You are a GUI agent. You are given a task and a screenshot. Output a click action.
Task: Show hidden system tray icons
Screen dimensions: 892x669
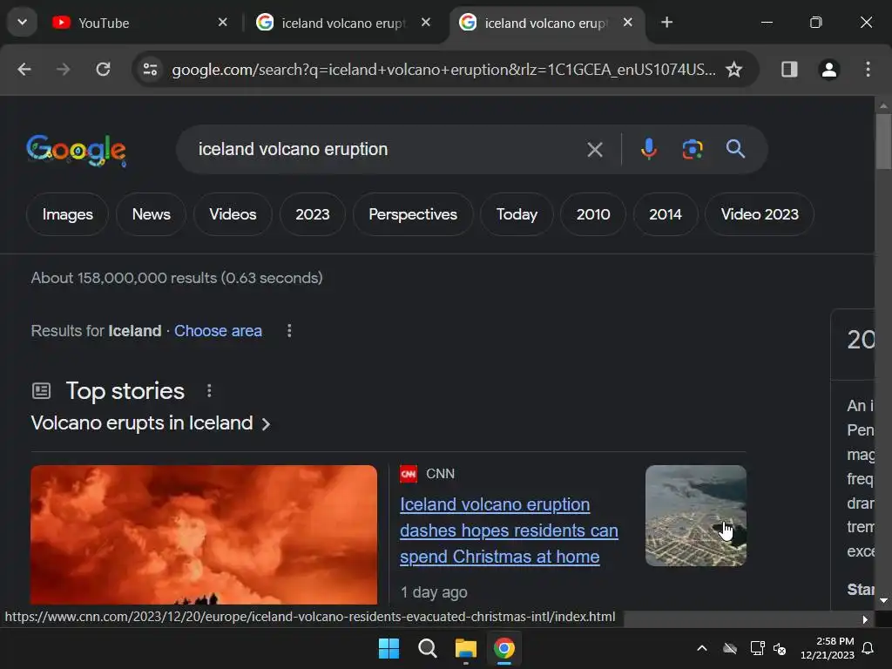point(702,648)
